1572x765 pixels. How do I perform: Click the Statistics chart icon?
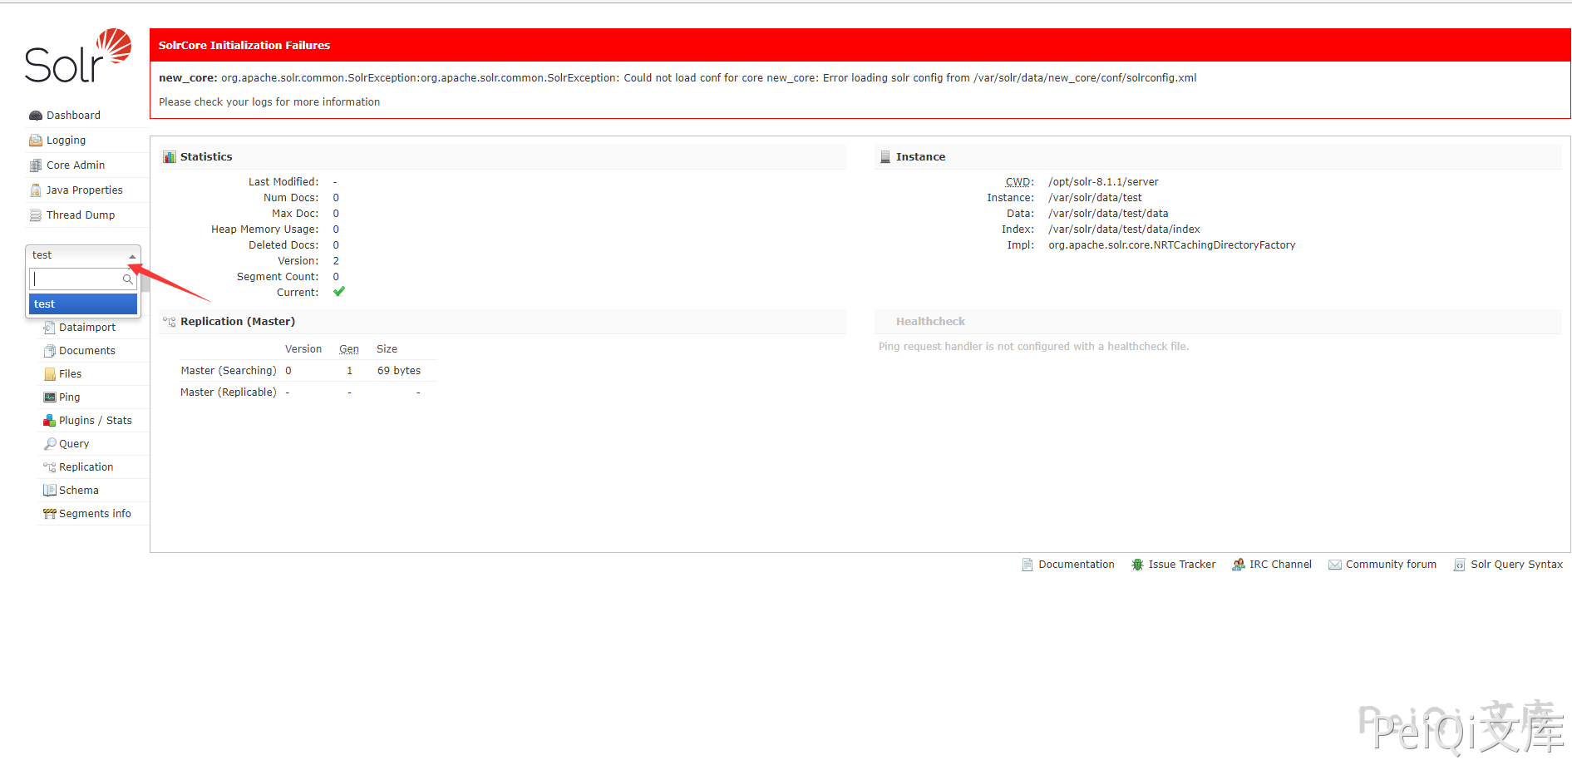pos(170,157)
